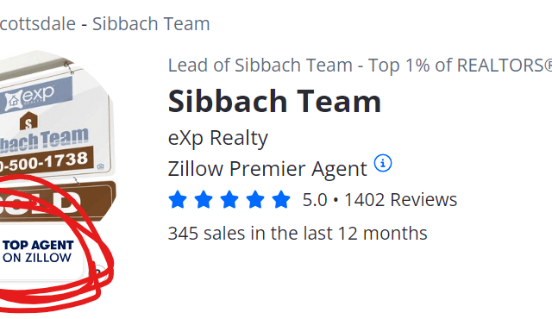This screenshot has height=319, width=552.
Task: Click the first blue rating star
Action: click(178, 199)
